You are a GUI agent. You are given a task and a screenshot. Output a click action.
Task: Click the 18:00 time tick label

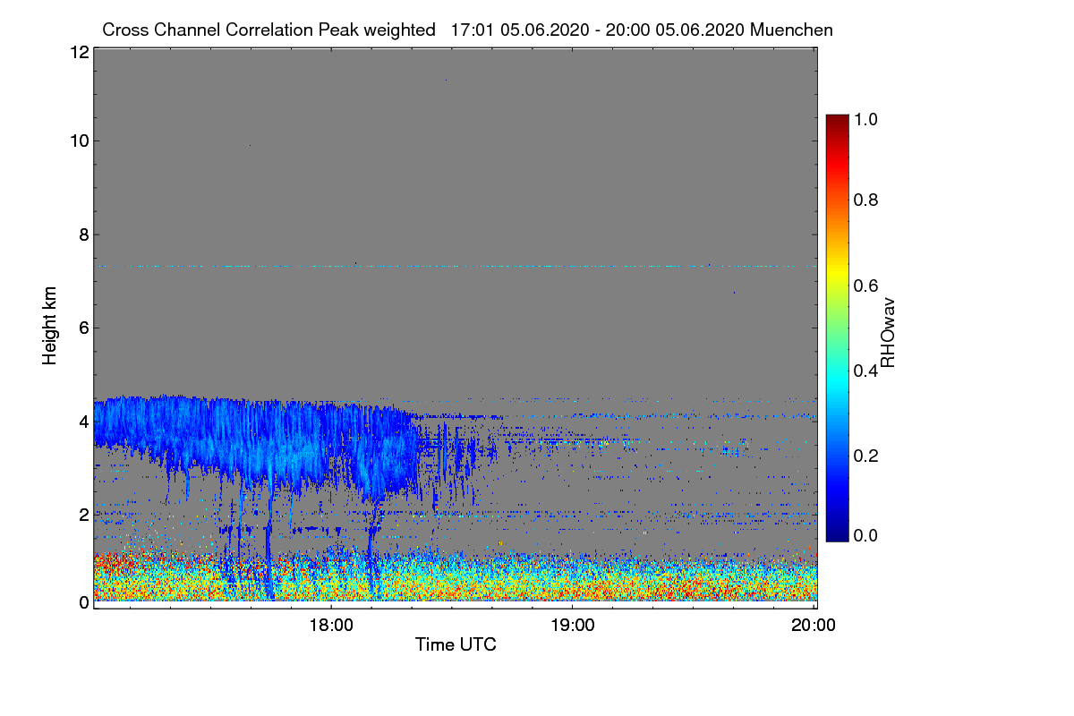coord(330,626)
